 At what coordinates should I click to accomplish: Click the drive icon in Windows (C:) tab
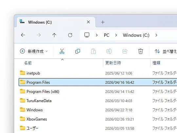pos(22,21)
